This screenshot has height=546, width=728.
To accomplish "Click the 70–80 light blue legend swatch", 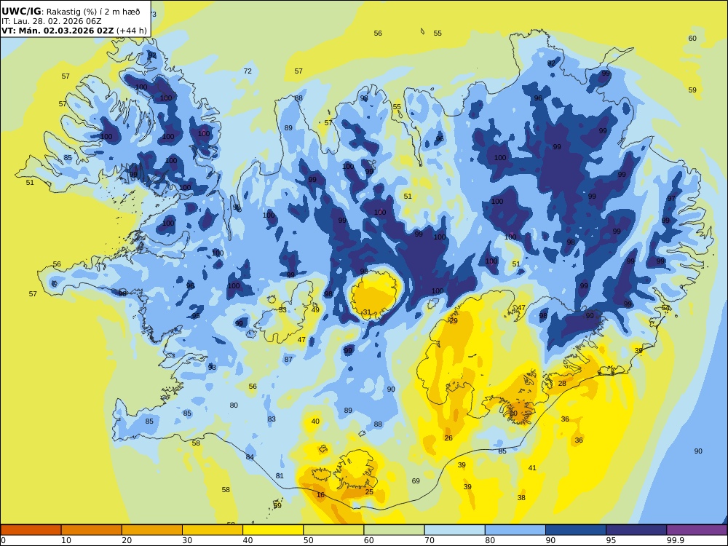I will tap(454, 530).
